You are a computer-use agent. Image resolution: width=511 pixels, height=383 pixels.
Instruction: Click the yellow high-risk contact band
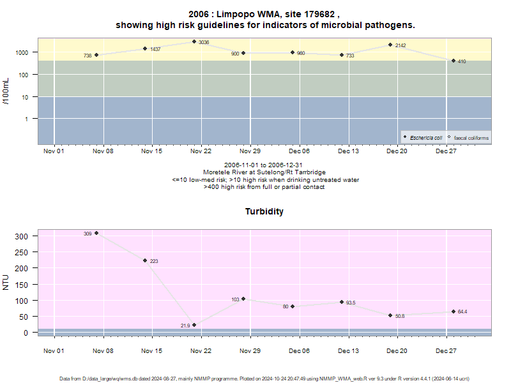pyautogui.click(x=264, y=49)
